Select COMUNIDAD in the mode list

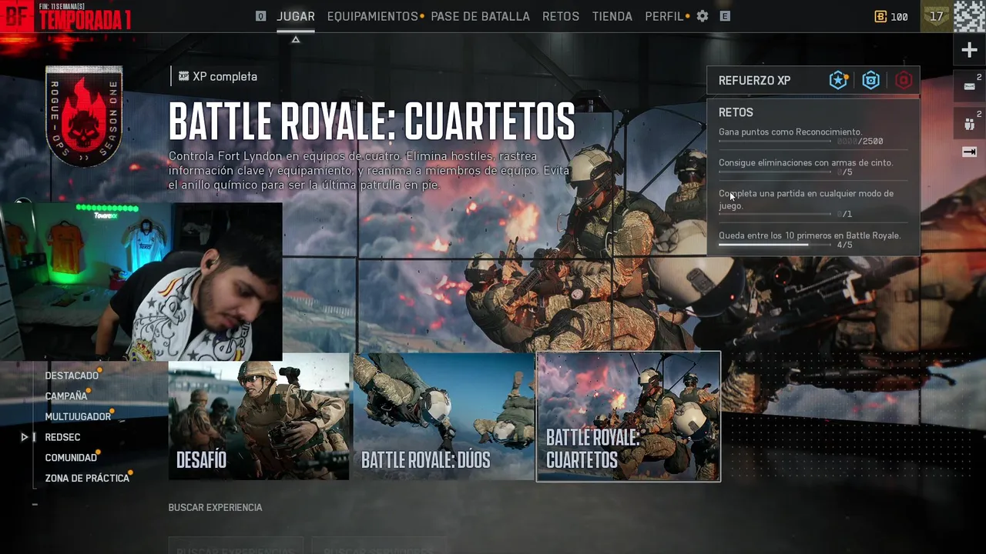[71, 458]
